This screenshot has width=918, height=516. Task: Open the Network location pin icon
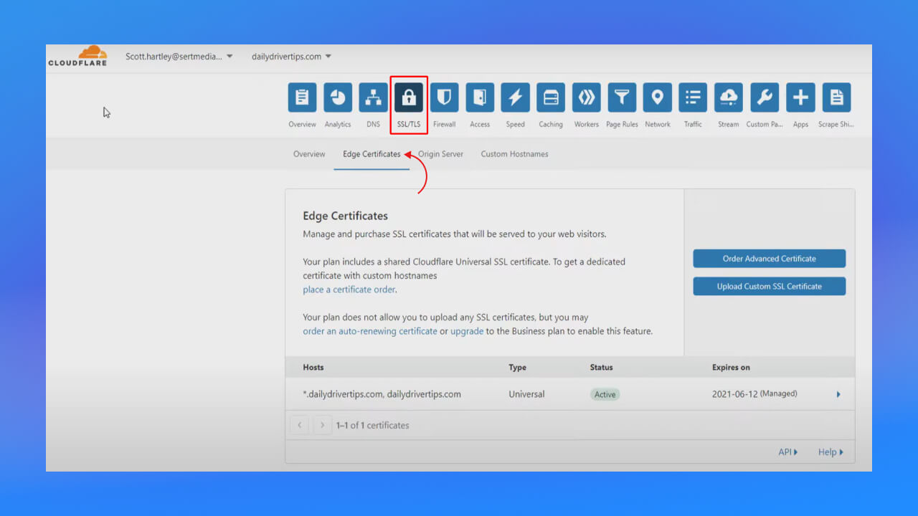(657, 97)
